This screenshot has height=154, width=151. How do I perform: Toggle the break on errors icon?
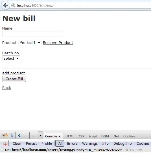point(5,144)
